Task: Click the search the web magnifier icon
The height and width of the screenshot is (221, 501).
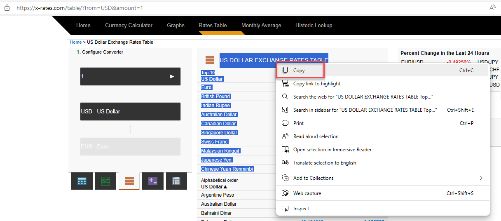Action: coord(285,97)
